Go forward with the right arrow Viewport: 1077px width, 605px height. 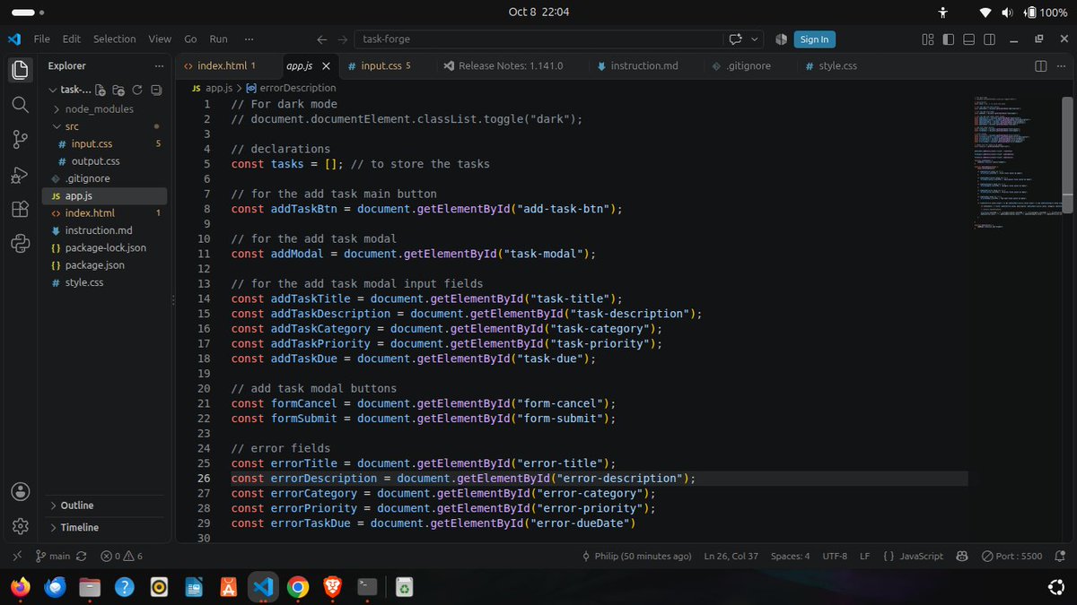[343, 39]
